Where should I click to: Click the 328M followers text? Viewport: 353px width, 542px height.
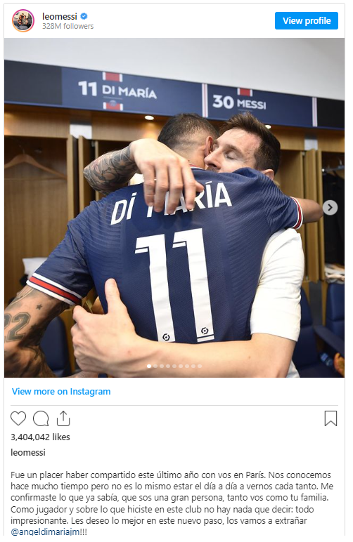(x=68, y=26)
